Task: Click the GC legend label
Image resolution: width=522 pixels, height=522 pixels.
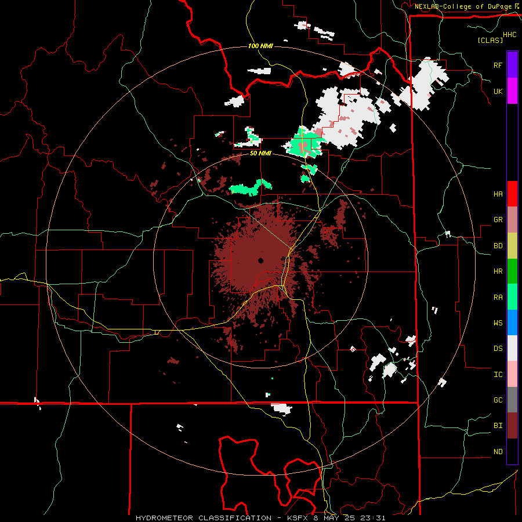Action: pos(498,400)
